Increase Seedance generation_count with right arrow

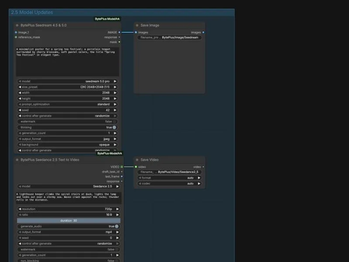[x=117, y=255]
